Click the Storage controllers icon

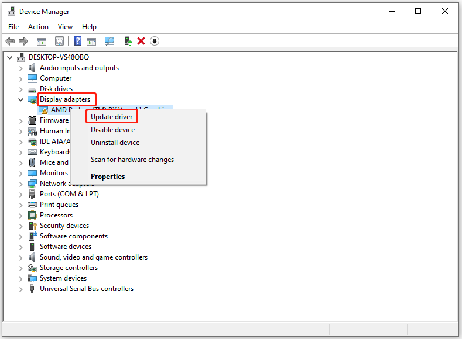32,268
